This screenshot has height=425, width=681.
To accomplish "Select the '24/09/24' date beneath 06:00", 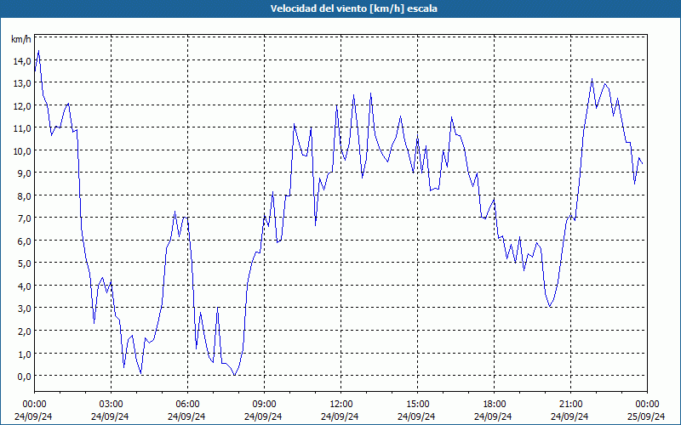I will (x=186, y=416).
